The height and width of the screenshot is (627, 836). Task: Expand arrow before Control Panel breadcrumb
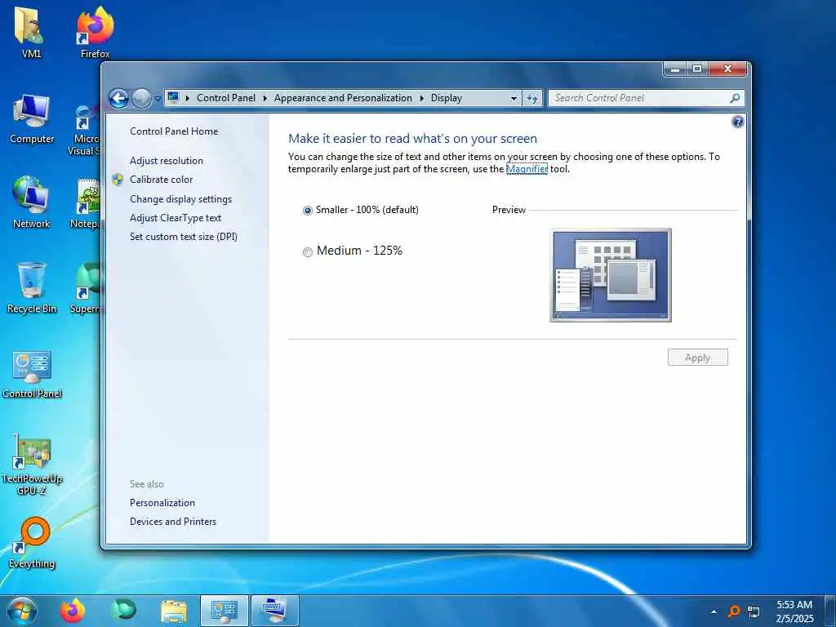188,98
